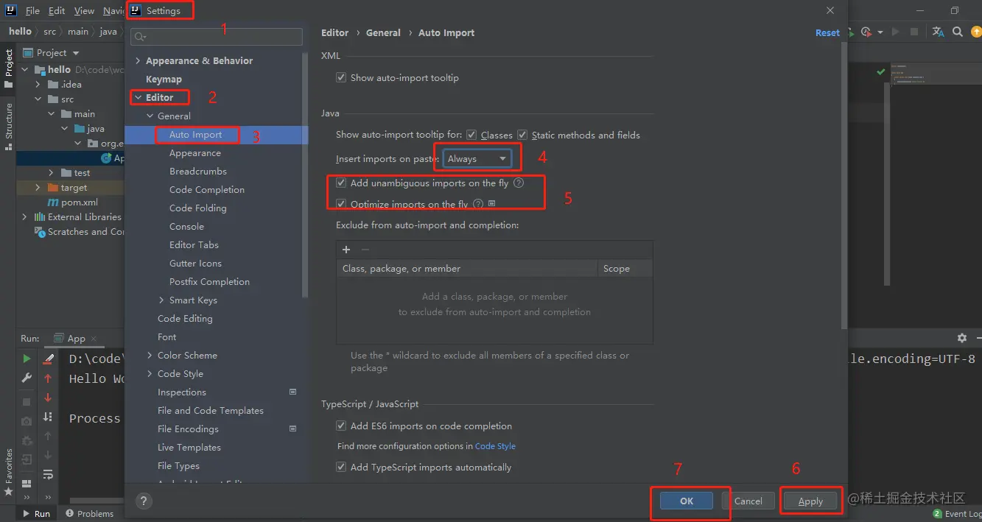Screen dimensions: 982x522
Task: Open the Insert imports on paste dropdown
Action: (477, 158)
